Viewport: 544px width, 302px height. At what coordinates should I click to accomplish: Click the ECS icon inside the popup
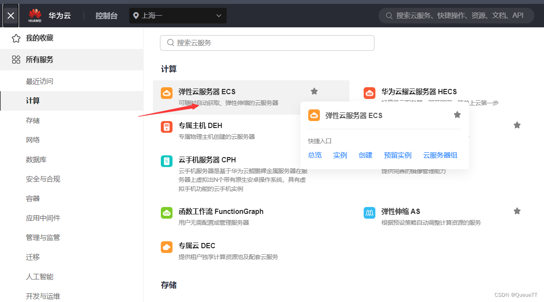[314, 115]
